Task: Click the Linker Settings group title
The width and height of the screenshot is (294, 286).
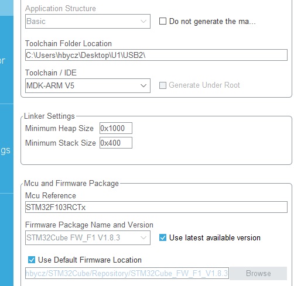Action: [49, 116]
